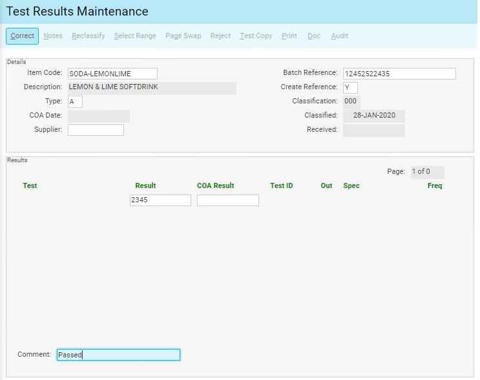Click the Comment label
Screen dimensions: 480x380
(34, 354)
